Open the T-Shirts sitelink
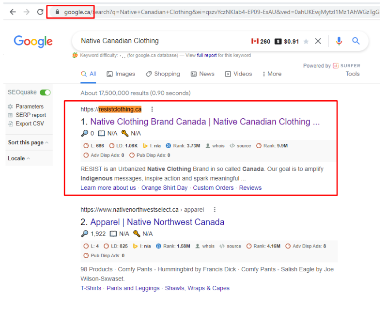 coord(91,288)
